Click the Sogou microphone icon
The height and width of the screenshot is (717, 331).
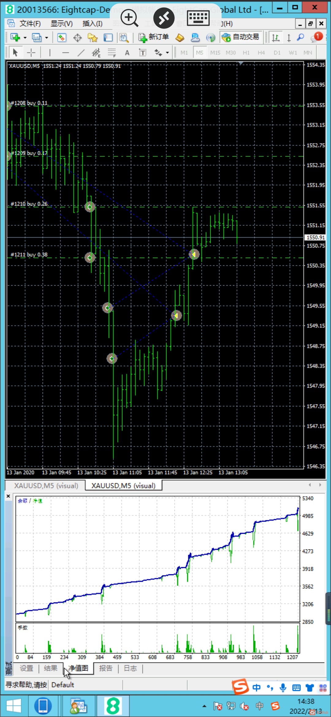283,688
